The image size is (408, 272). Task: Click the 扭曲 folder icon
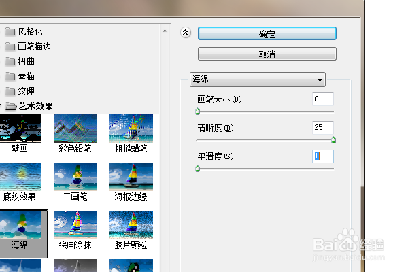(10, 62)
